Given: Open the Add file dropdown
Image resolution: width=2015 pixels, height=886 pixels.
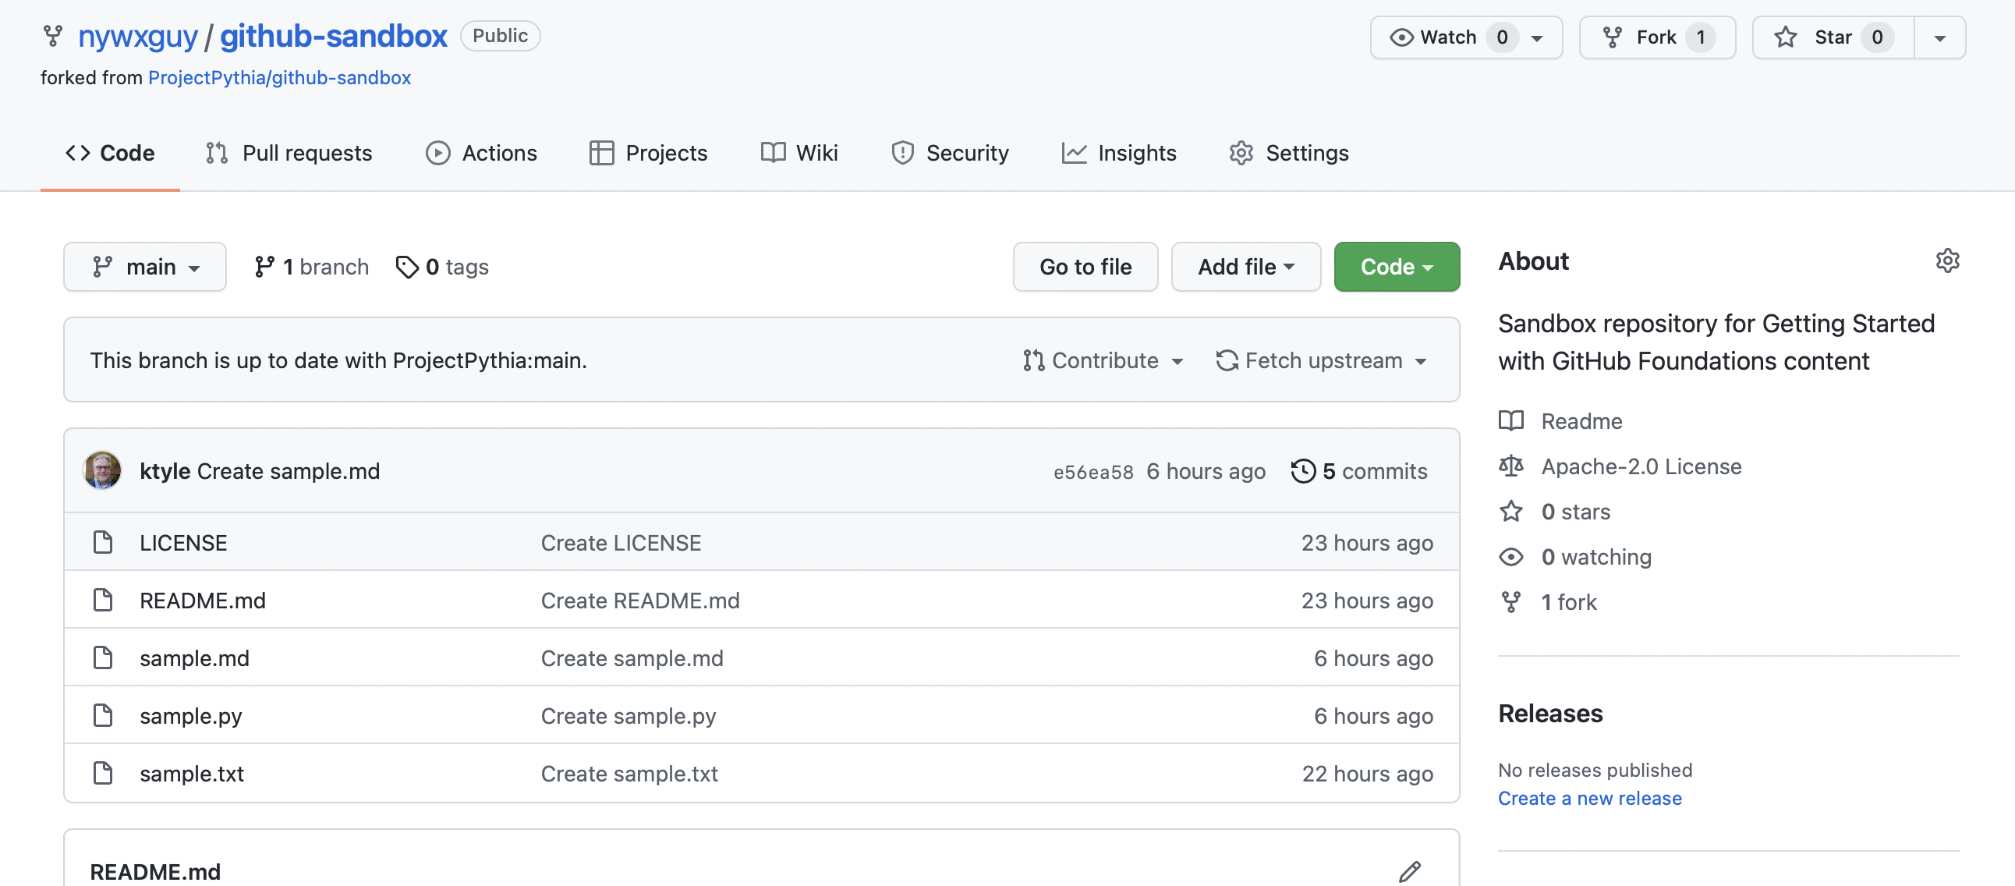Looking at the screenshot, I should point(1245,267).
